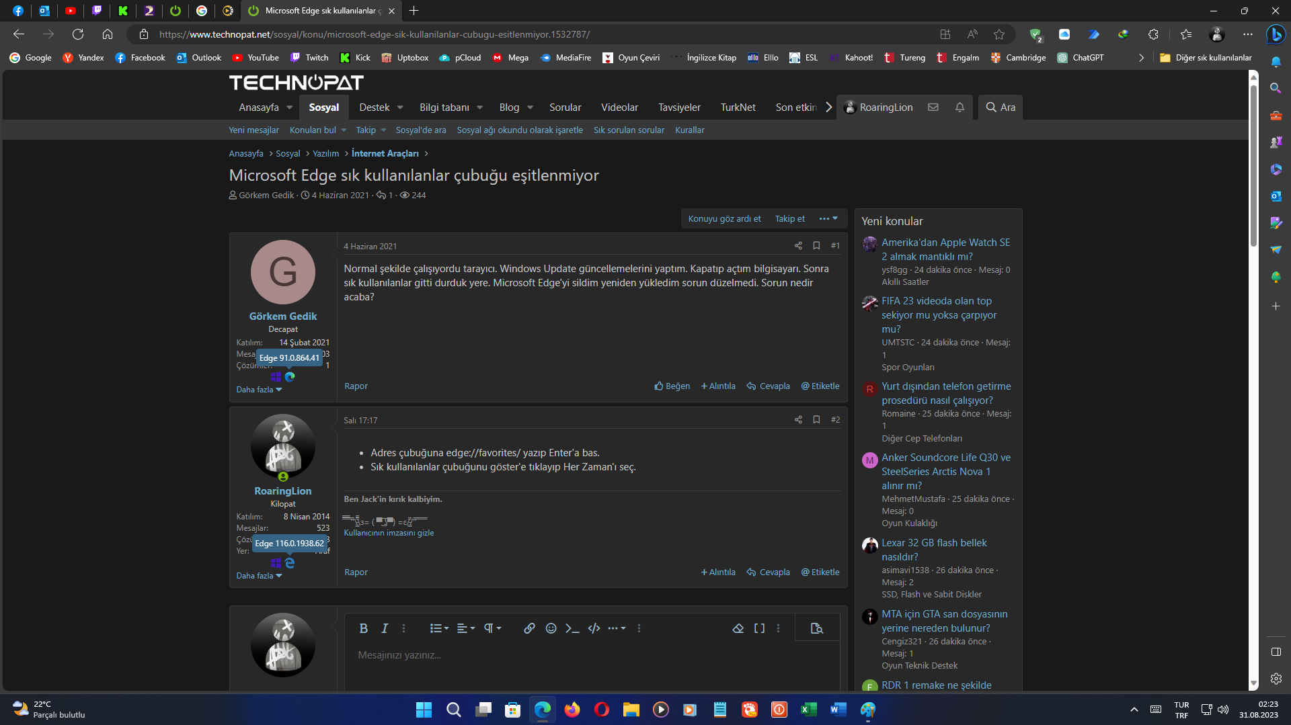Image resolution: width=1291 pixels, height=725 pixels.
Task: Click the Technopat logo
Action: click(296, 83)
